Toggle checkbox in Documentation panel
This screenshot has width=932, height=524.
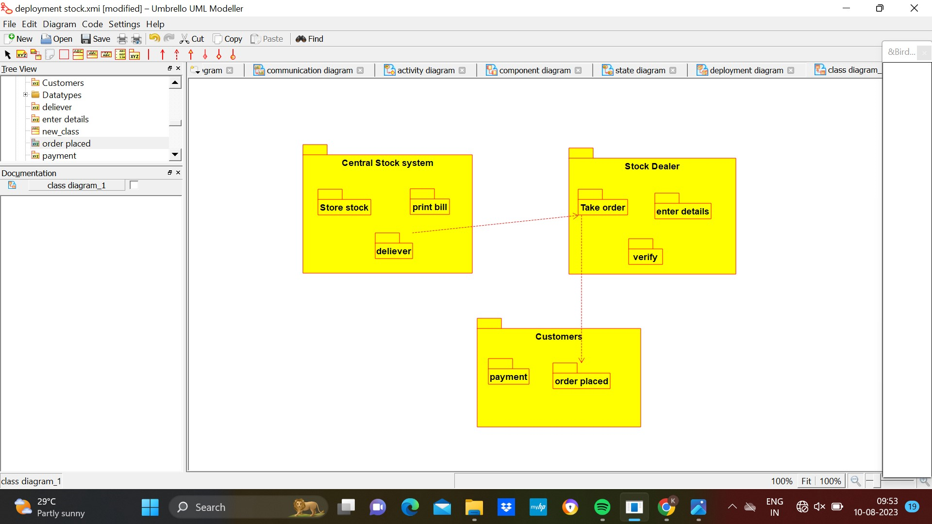[134, 185]
